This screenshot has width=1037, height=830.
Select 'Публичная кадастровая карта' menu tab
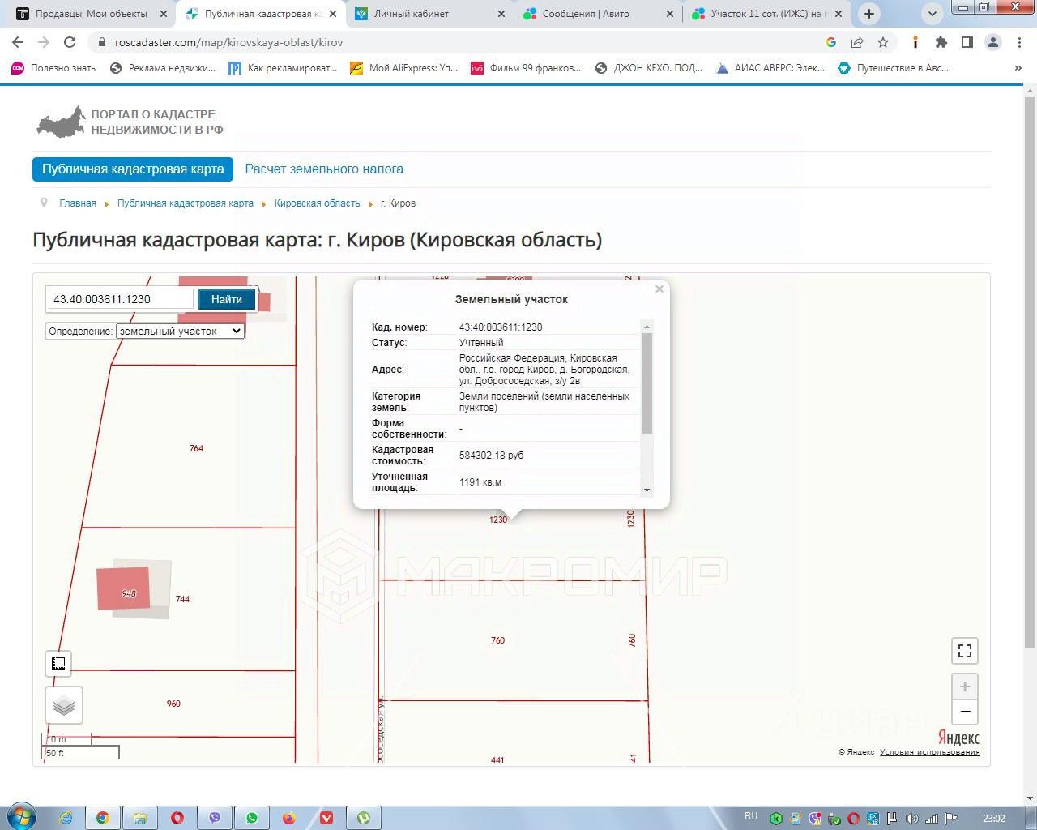pyautogui.click(x=133, y=169)
